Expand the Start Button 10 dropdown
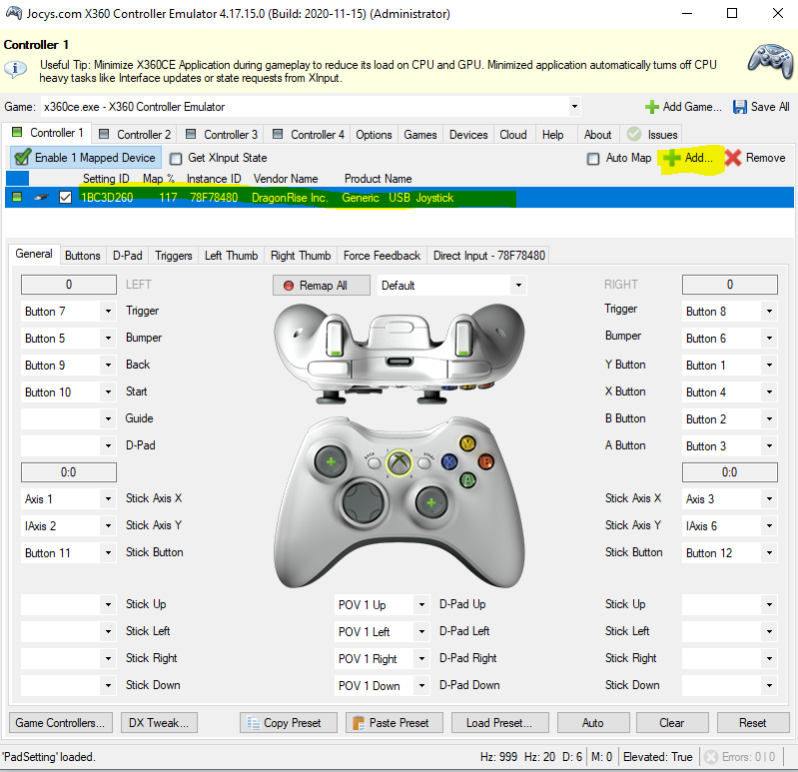 pos(108,391)
